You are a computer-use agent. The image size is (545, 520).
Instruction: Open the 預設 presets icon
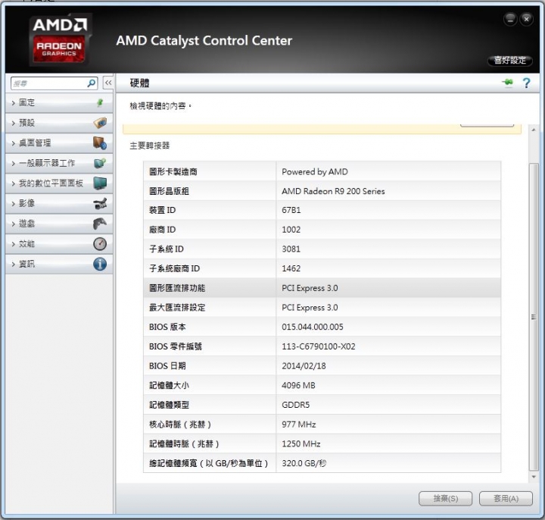point(100,123)
